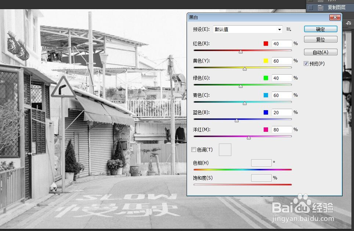Screen dimensions: 354x231
Task: Click the 色调 tint color box
Action: [x=225, y=149]
